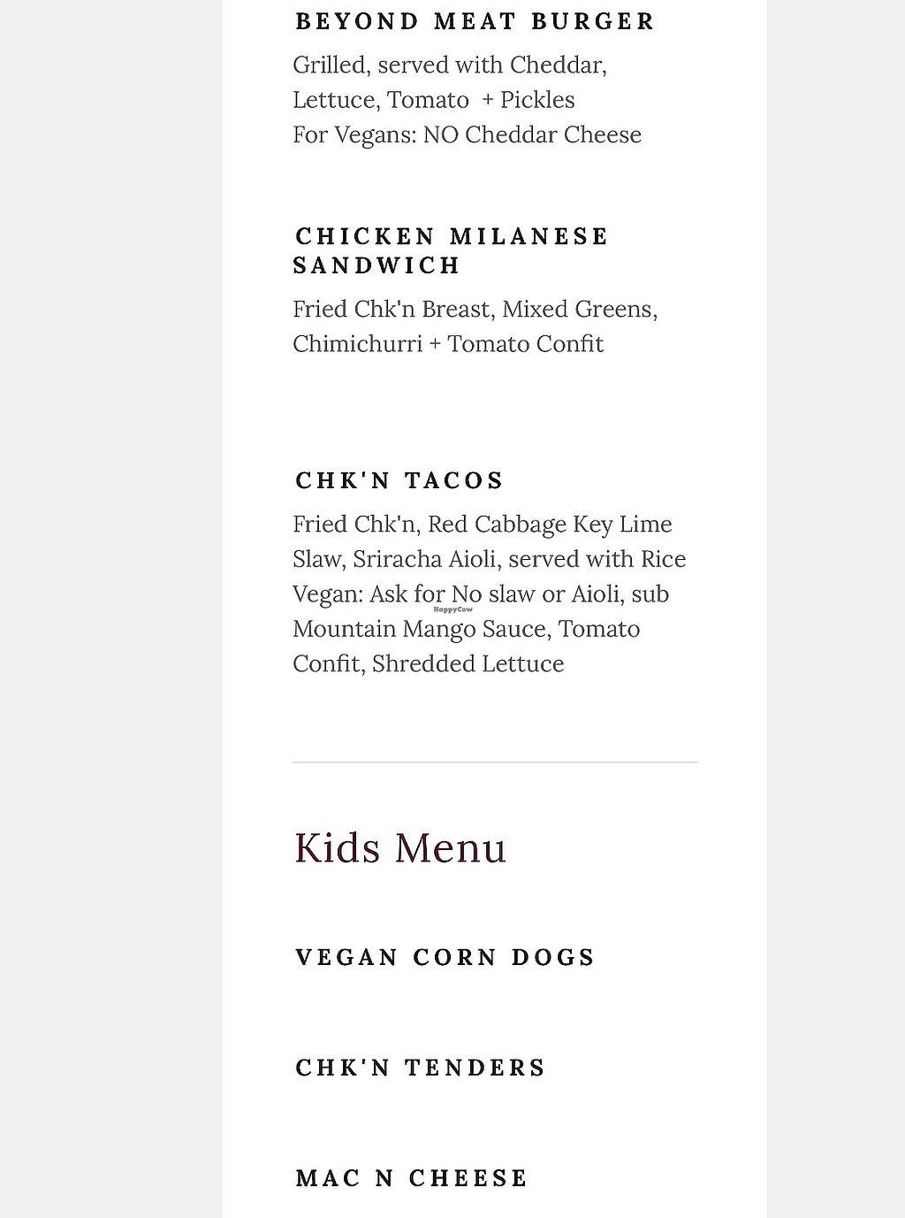Open the Chk'n Tacos menu item
905x1218 pixels.
399,480
